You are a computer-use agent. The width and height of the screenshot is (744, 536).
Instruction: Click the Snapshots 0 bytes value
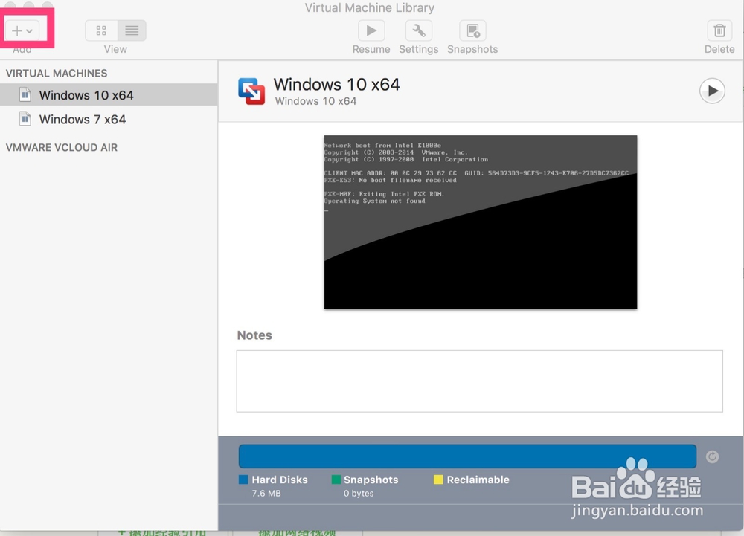pyautogui.click(x=359, y=494)
